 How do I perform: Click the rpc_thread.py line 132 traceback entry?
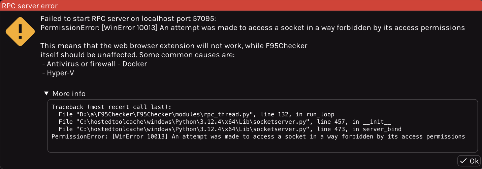click(x=196, y=114)
